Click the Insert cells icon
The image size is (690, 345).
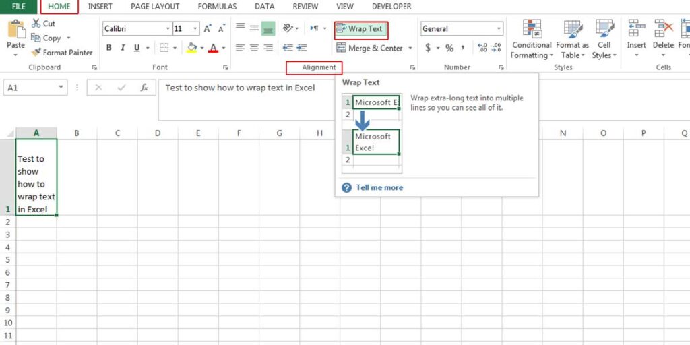pyautogui.click(x=636, y=28)
